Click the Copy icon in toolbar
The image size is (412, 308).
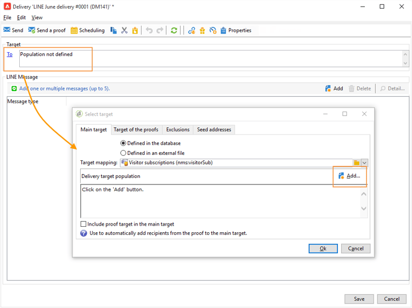[113, 30]
